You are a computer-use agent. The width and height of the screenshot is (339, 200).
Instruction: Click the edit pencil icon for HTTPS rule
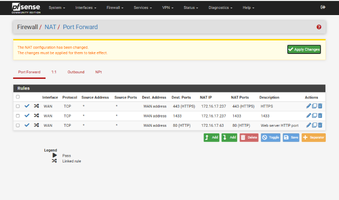pyautogui.click(x=308, y=106)
